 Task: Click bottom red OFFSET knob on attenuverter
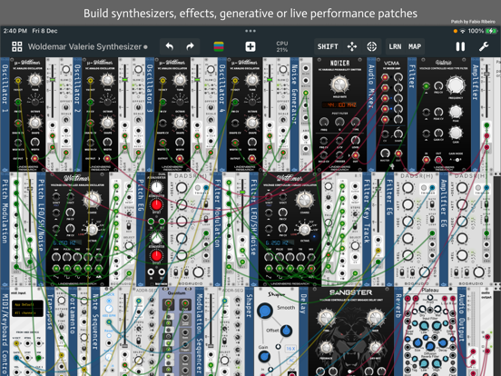click(156, 255)
